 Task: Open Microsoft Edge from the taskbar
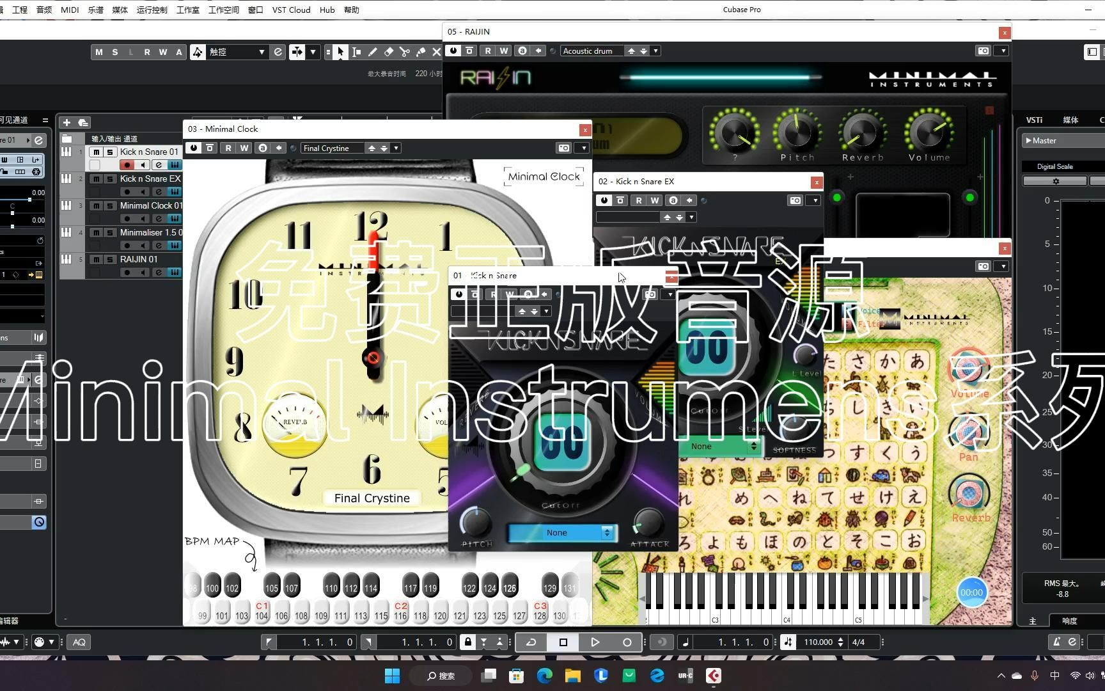[544, 676]
